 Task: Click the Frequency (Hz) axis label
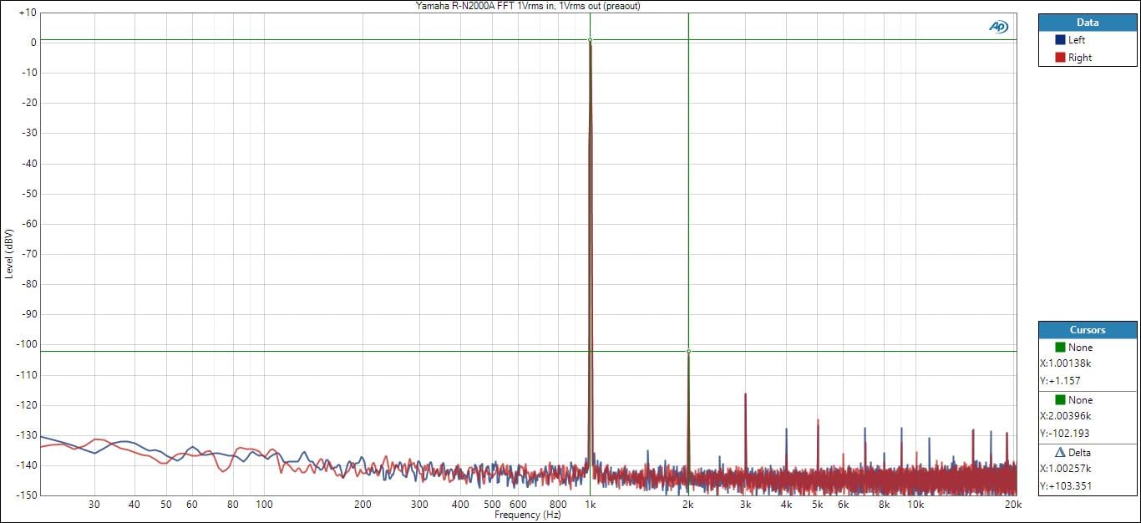(x=527, y=515)
